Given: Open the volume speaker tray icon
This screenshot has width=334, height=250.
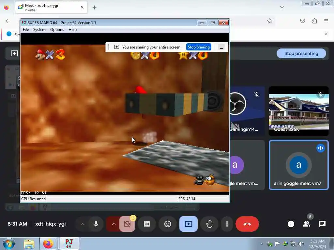Looking at the screenshot, I should [x=301, y=244].
